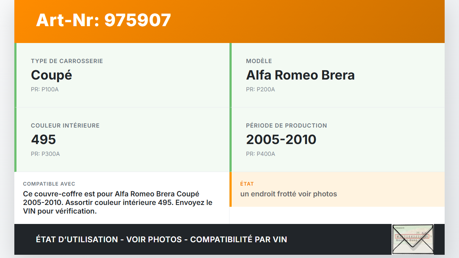Select the Type de carrosserie label
The image size is (459, 258).
pos(67,61)
